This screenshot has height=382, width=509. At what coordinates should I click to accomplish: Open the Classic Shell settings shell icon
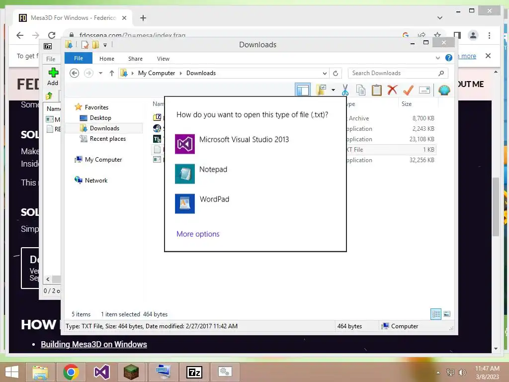(444, 90)
